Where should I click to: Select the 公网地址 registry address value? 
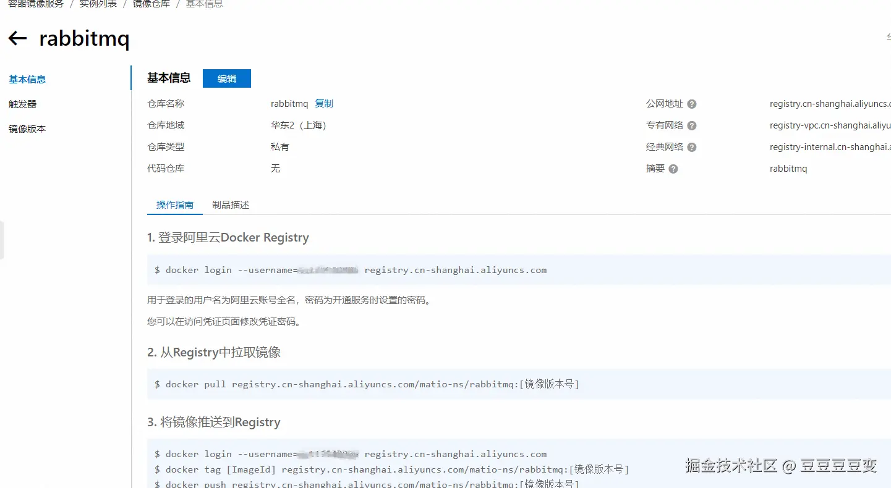pos(830,104)
